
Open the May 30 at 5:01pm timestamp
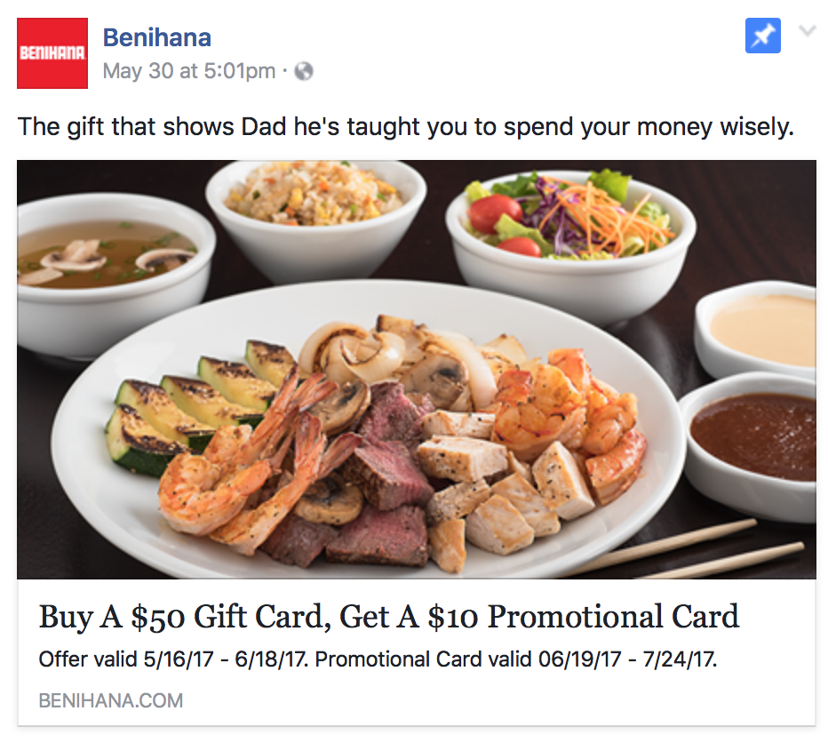pyautogui.click(x=189, y=71)
